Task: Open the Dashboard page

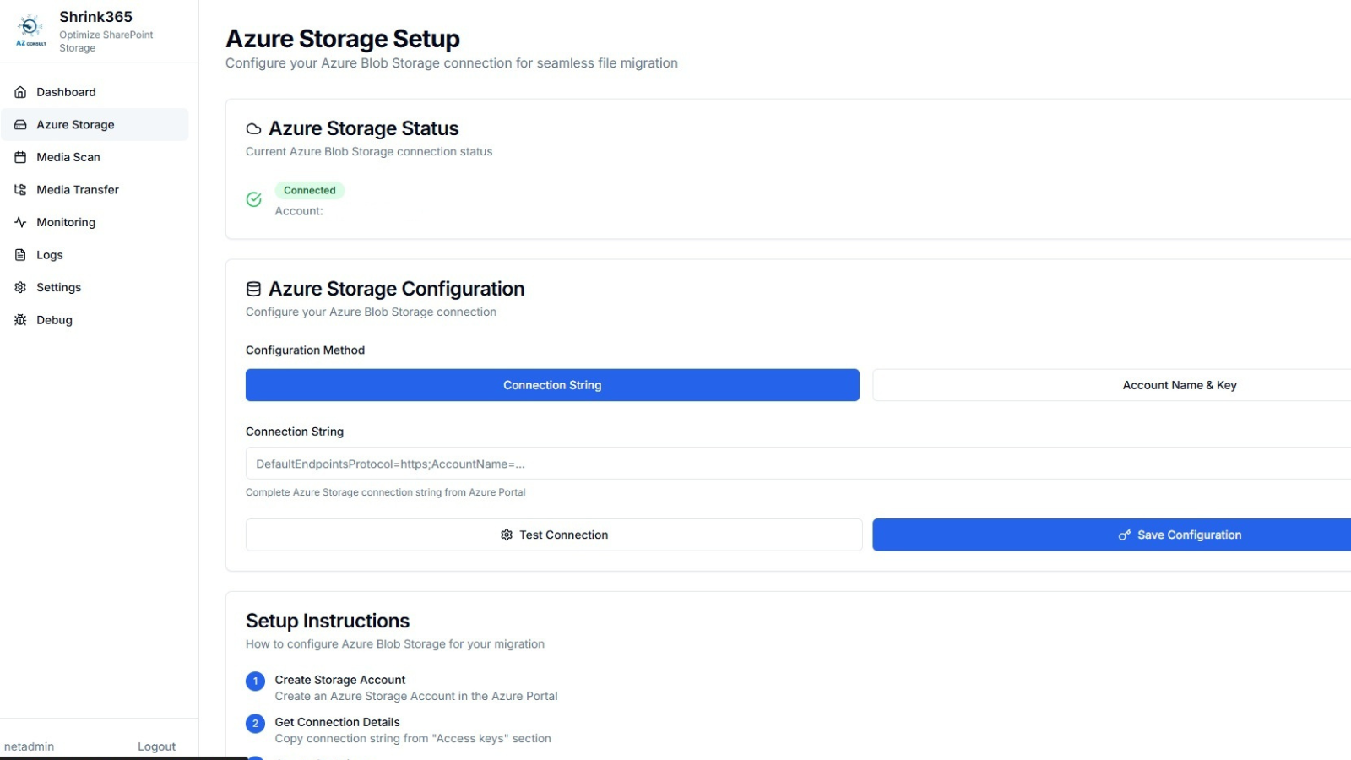Action: (x=95, y=92)
